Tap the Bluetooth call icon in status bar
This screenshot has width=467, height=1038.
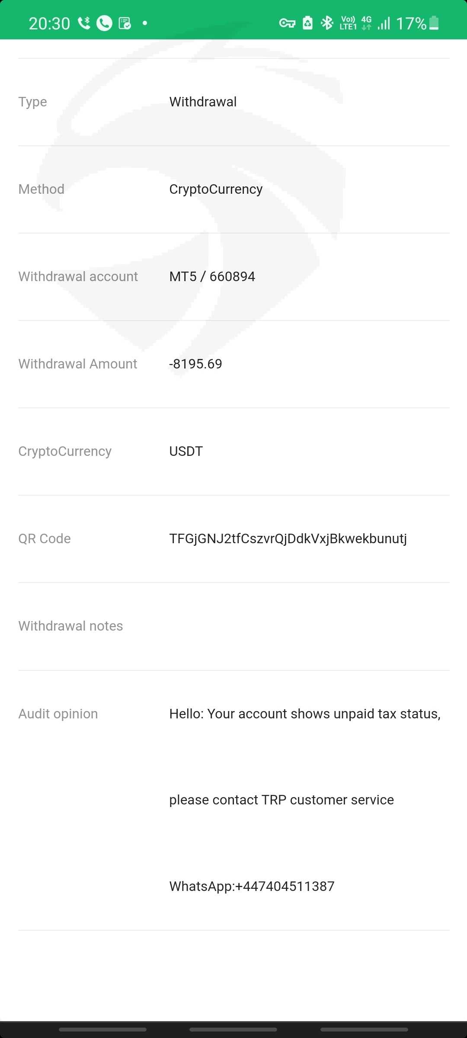click(84, 23)
